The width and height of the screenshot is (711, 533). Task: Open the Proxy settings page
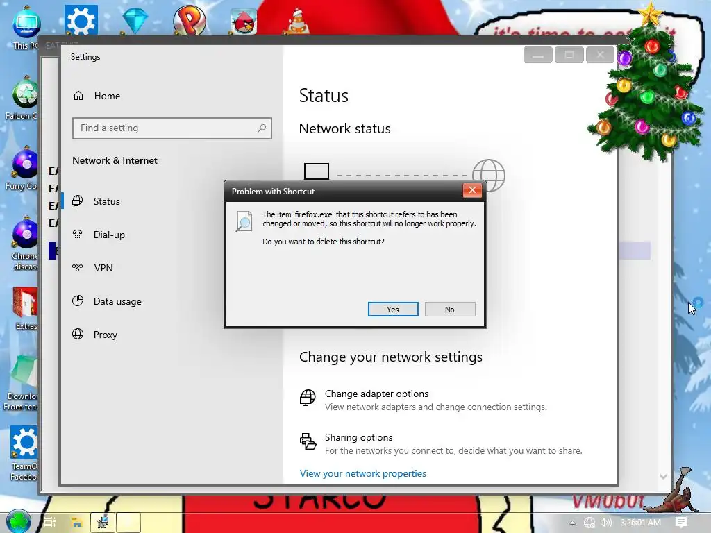[x=106, y=335]
